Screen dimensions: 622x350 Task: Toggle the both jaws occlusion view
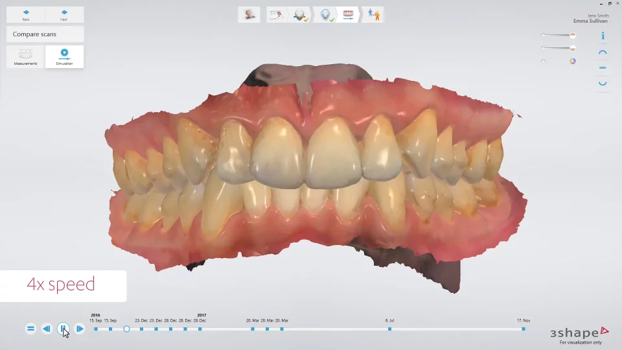pyautogui.click(x=603, y=67)
